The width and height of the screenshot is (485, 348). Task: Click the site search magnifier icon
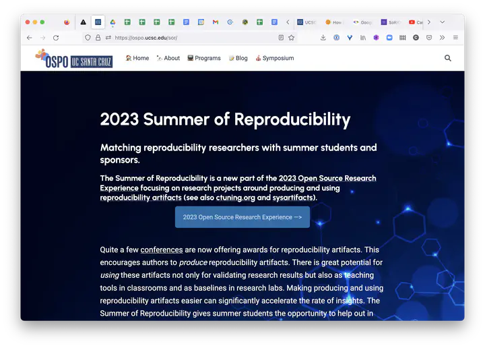point(448,58)
